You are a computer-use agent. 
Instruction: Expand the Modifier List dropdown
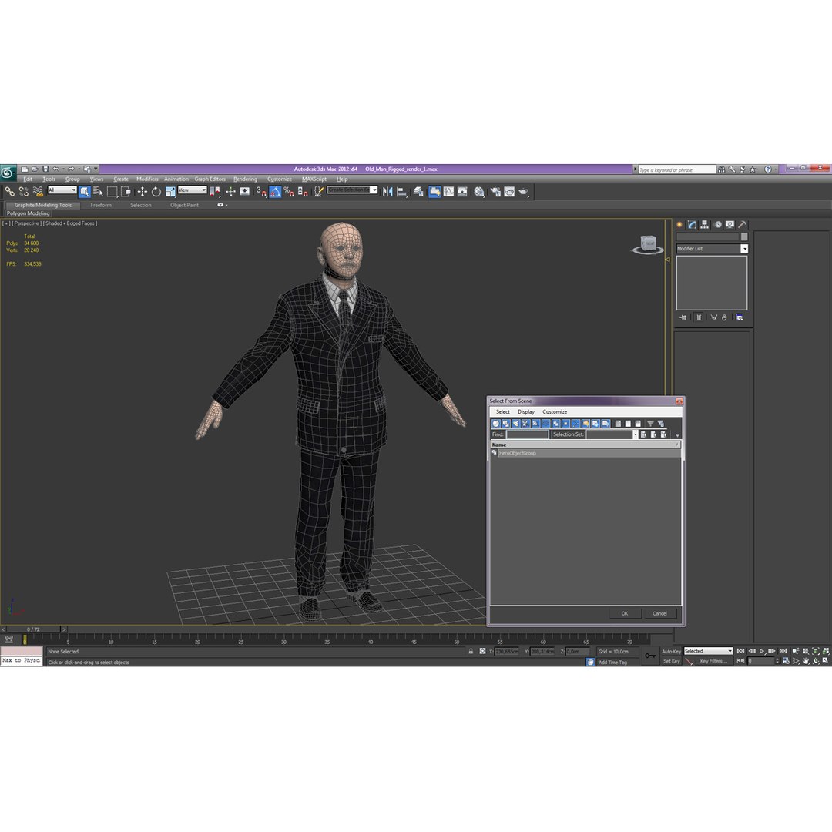click(x=744, y=248)
